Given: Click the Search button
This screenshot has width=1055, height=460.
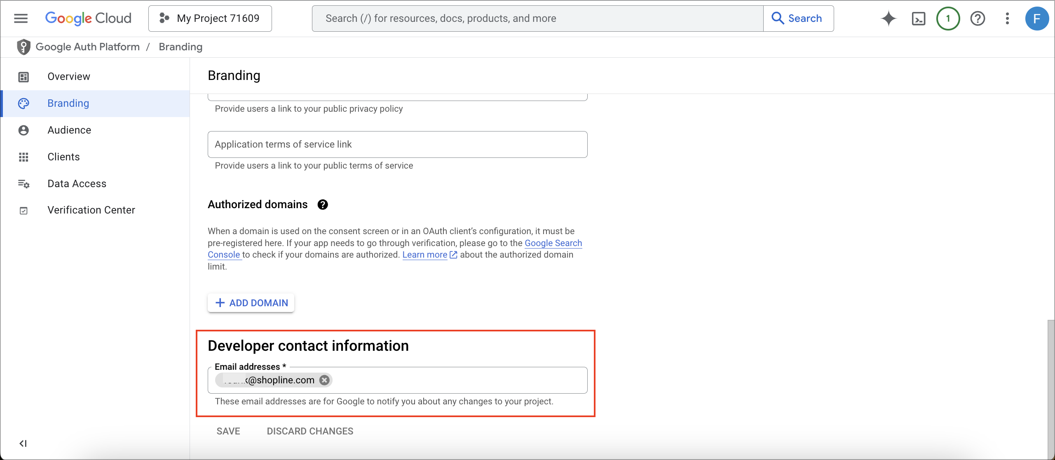Looking at the screenshot, I should 799,19.
